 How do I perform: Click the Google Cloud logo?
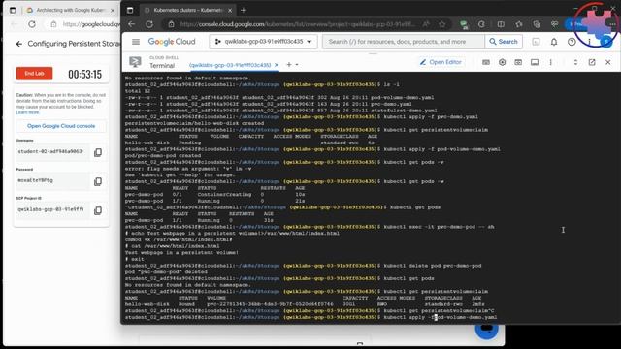click(172, 42)
